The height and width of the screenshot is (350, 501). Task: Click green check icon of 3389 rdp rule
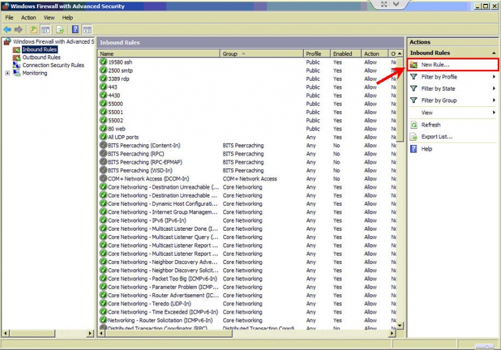[103, 78]
